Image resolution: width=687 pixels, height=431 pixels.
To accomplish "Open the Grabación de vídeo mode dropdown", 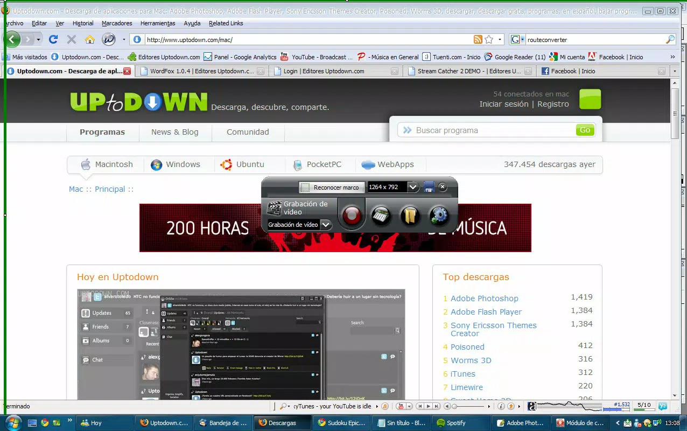I will [326, 225].
